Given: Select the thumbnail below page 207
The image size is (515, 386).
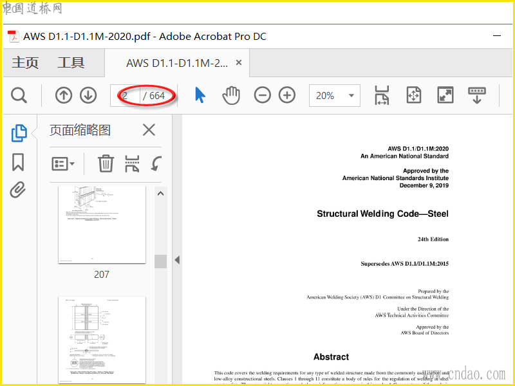Looking at the screenshot, I should coord(102,340).
